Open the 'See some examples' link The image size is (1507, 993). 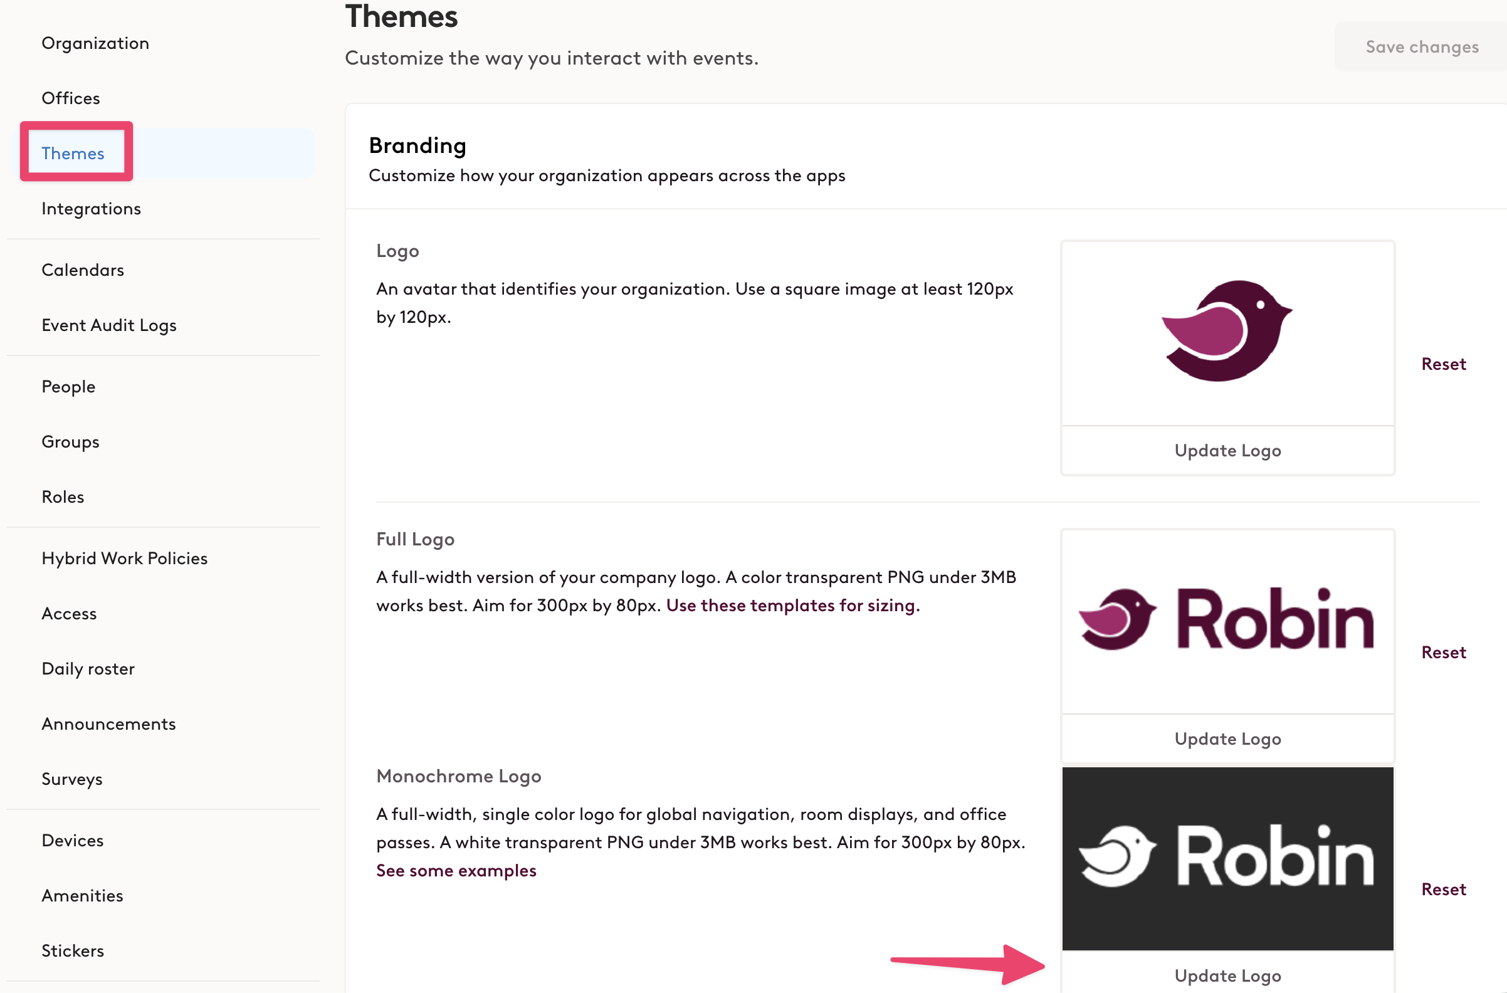tap(456, 870)
